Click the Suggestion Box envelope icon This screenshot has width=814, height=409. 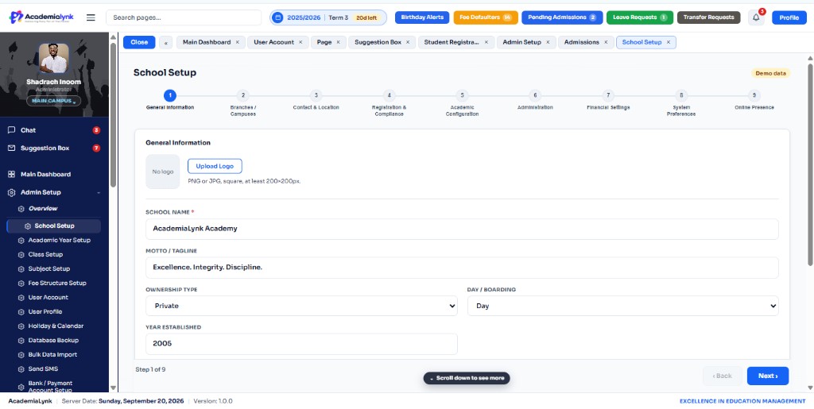tap(11, 149)
